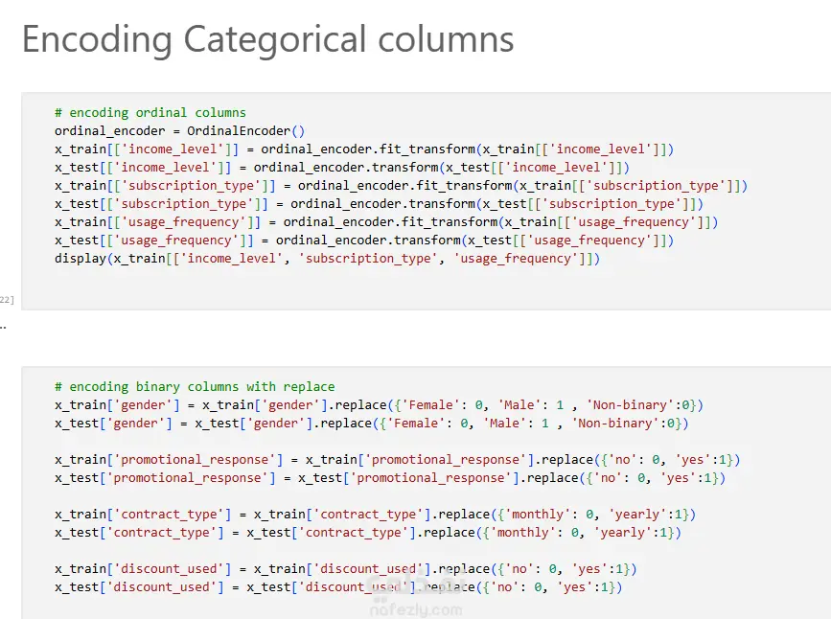Click the OrdinalEncoder() assignment line

[179, 131]
